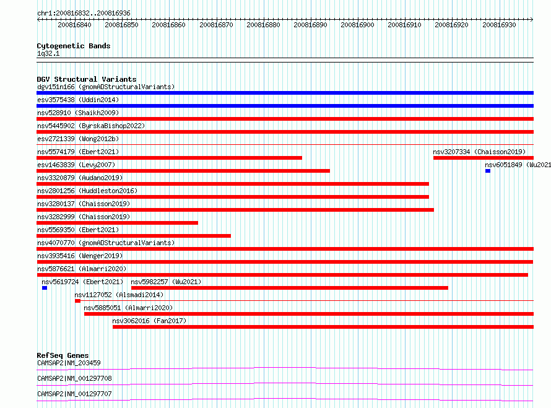This screenshot has width=551, height=408.
Task: Click the small red nsv1127052 block
Action: coord(77,301)
